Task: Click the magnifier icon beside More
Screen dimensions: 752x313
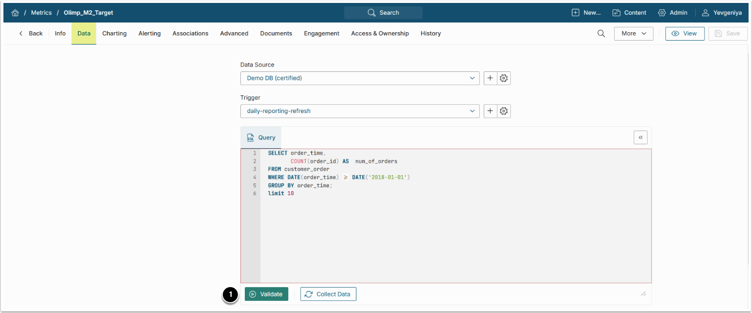Action: 601,34
